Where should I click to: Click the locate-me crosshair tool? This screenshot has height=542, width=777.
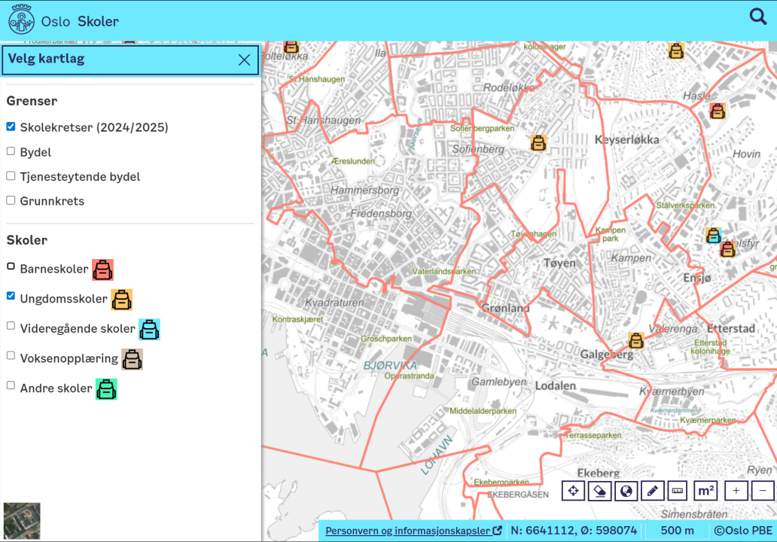coord(573,491)
